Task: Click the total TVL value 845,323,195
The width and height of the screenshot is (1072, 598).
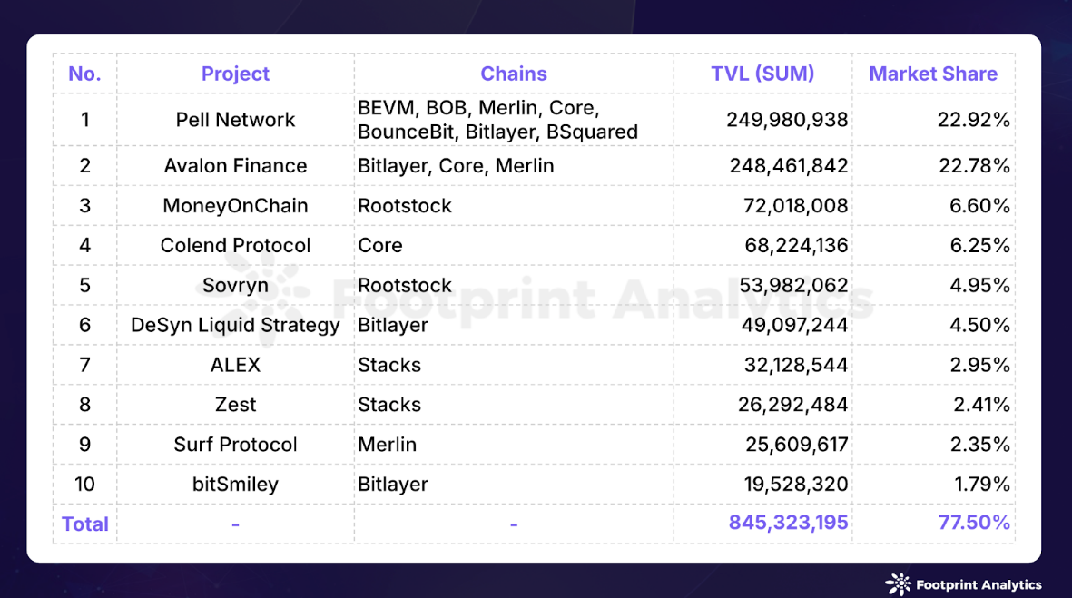Action: pos(788,523)
